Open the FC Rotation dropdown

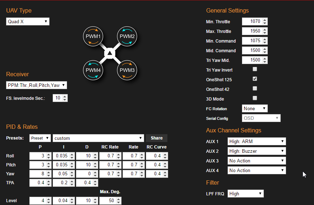coord(254,108)
